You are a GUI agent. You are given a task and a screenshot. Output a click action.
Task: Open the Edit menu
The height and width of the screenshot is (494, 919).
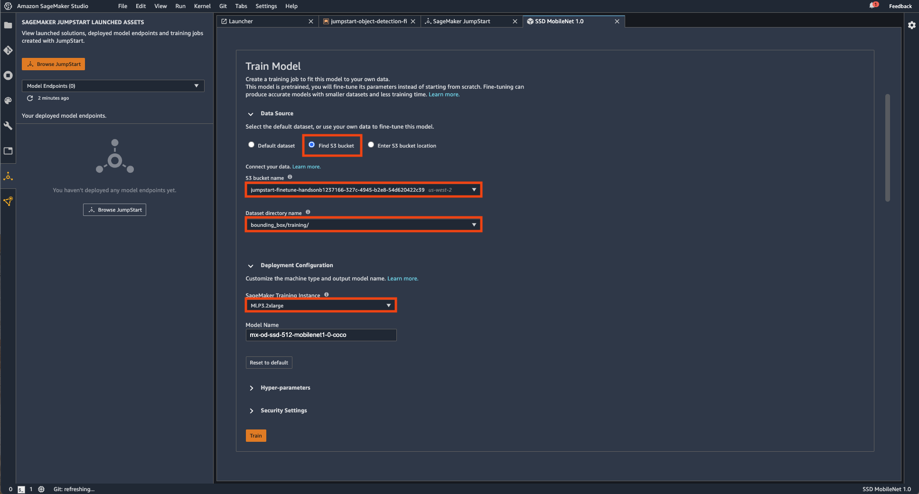coord(141,6)
